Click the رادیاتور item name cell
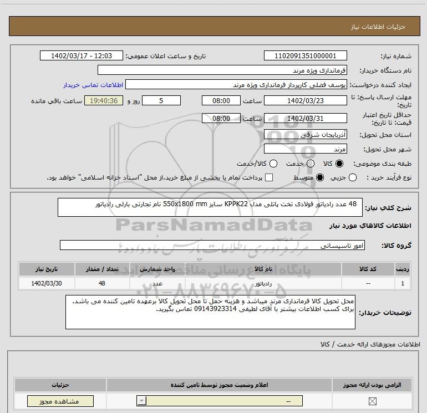Screen dimensions: 427x413 click(x=263, y=283)
